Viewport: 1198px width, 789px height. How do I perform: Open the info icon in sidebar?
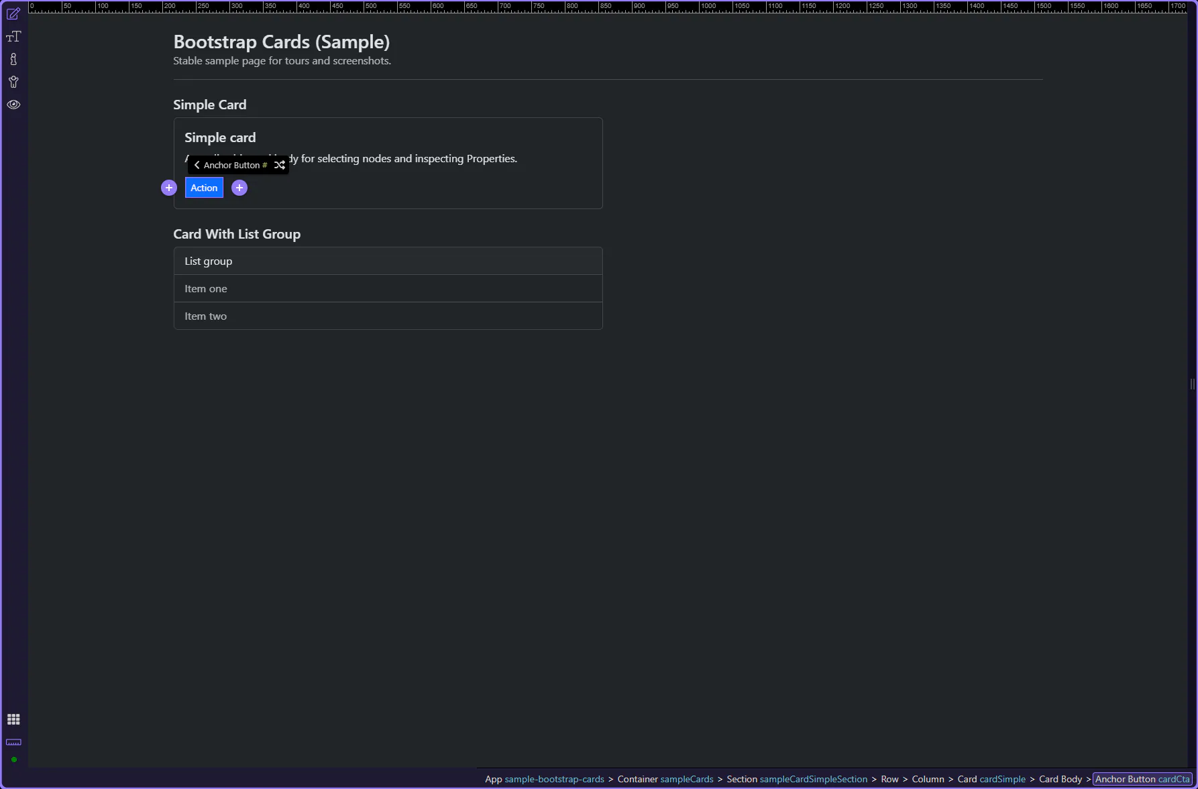pos(13,59)
